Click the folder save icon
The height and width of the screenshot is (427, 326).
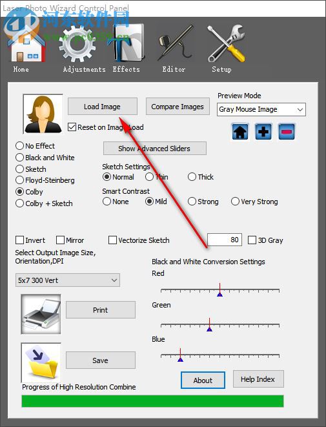tap(41, 362)
